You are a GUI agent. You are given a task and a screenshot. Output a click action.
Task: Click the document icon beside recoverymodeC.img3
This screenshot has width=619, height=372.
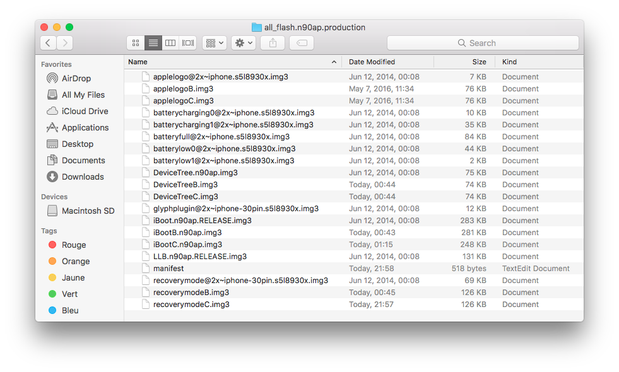(x=146, y=304)
